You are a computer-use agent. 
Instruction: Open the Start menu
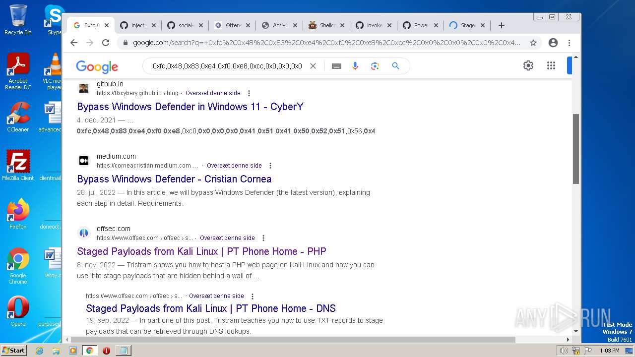[x=14, y=351]
